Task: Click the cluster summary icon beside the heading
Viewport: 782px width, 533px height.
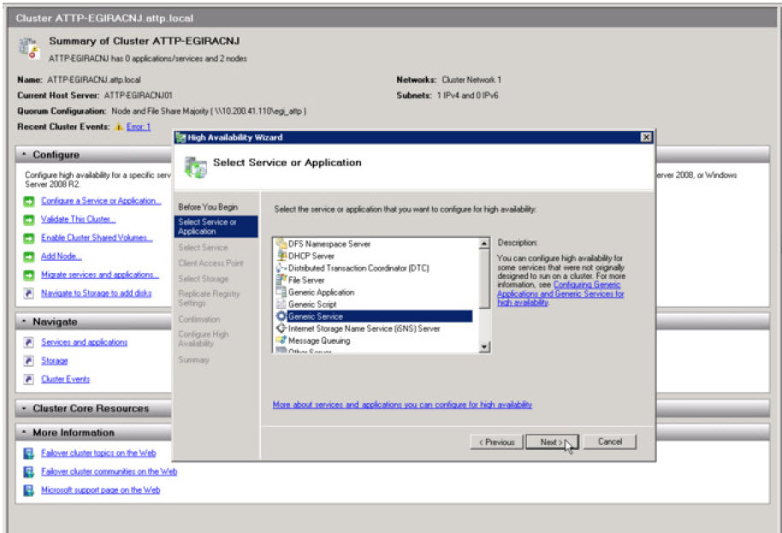Action: click(29, 49)
